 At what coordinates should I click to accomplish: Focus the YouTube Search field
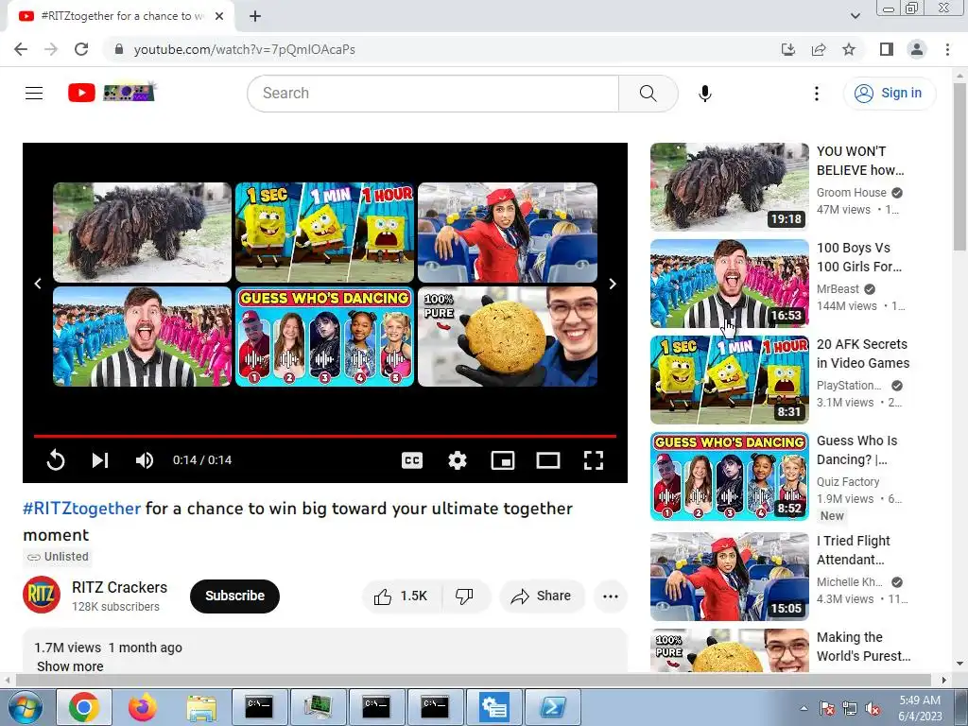(433, 94)
